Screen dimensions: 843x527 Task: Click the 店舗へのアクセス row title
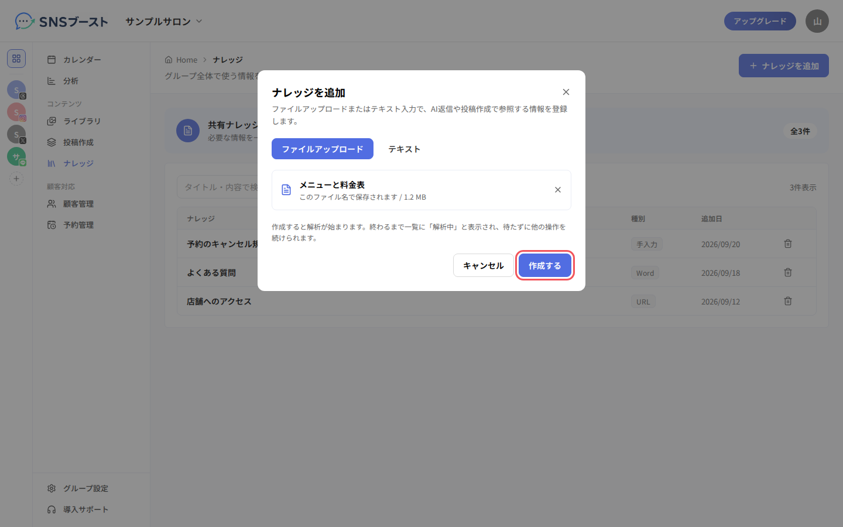pos(219,301)
